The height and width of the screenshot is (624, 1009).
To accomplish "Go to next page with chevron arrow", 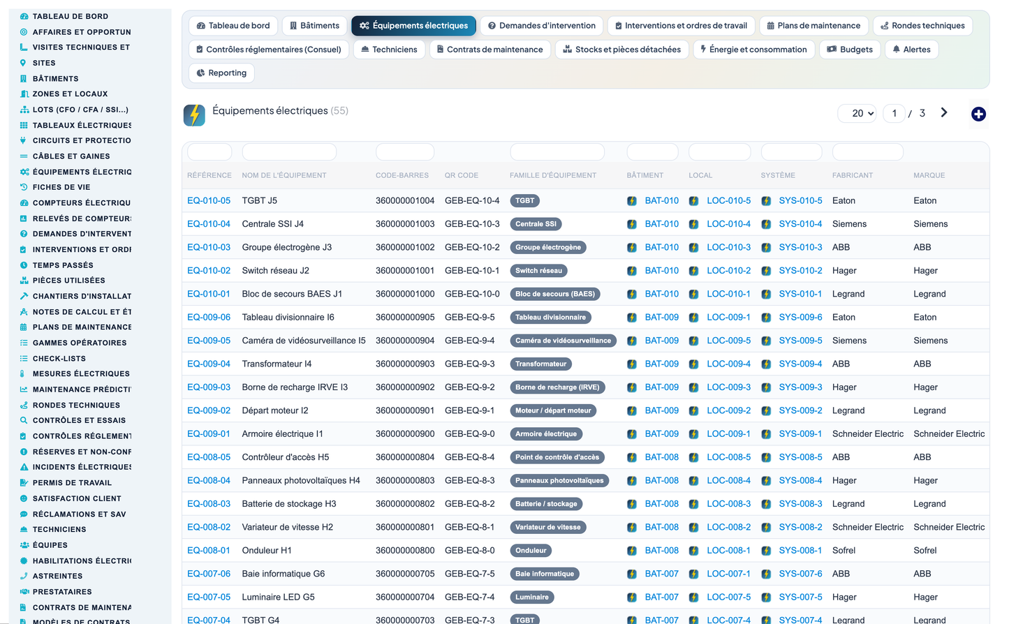I will point(944,112).
